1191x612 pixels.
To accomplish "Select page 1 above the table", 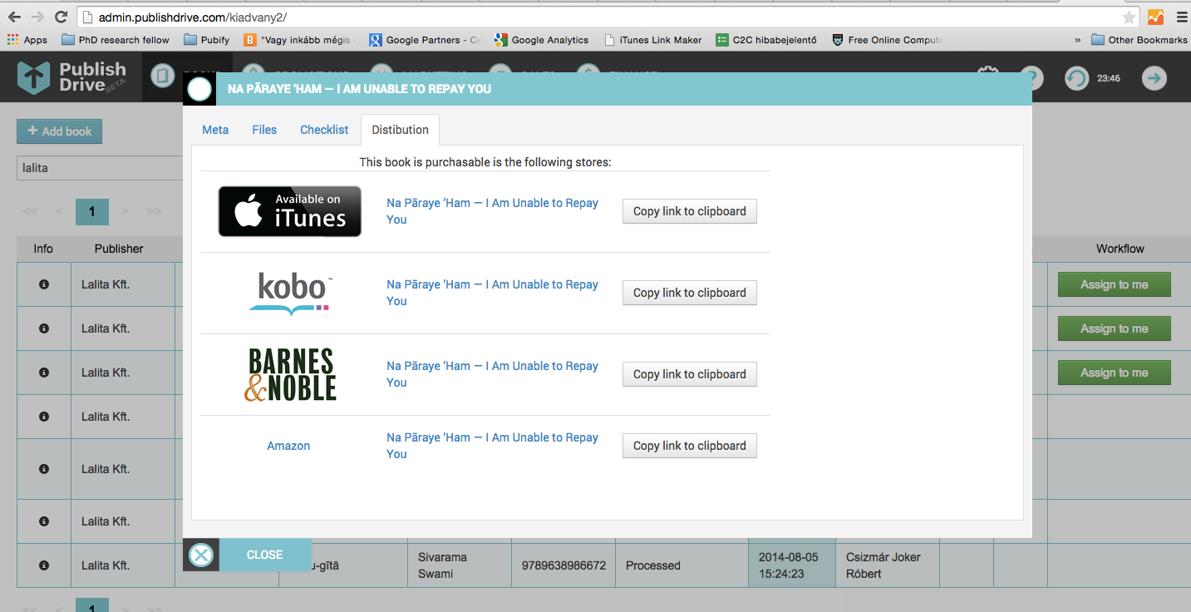I will [x=92, y=211].
